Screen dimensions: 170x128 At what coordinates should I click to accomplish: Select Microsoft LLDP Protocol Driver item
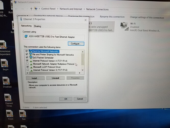pyautogui.click(x=45, y=67)
